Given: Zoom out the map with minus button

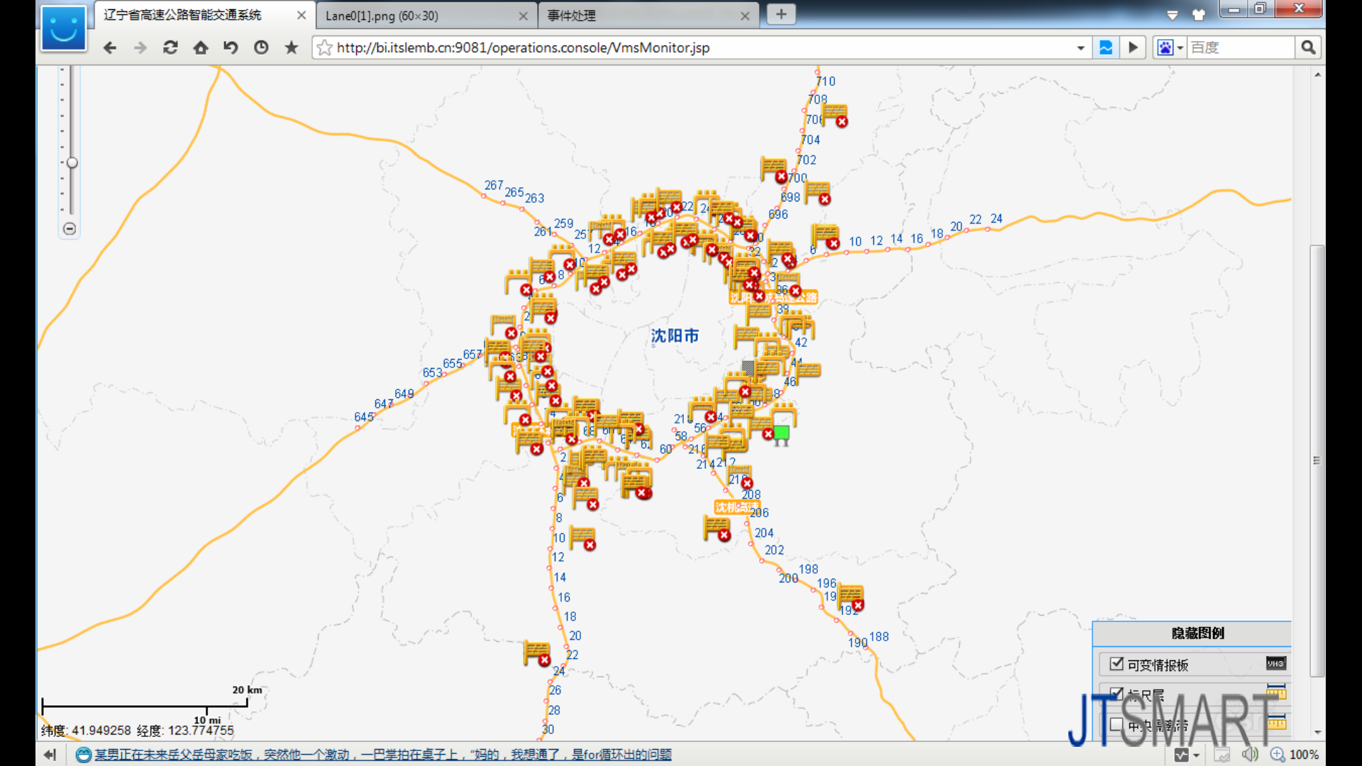Looking at the screenshot, I should click(x=70, y=228).
